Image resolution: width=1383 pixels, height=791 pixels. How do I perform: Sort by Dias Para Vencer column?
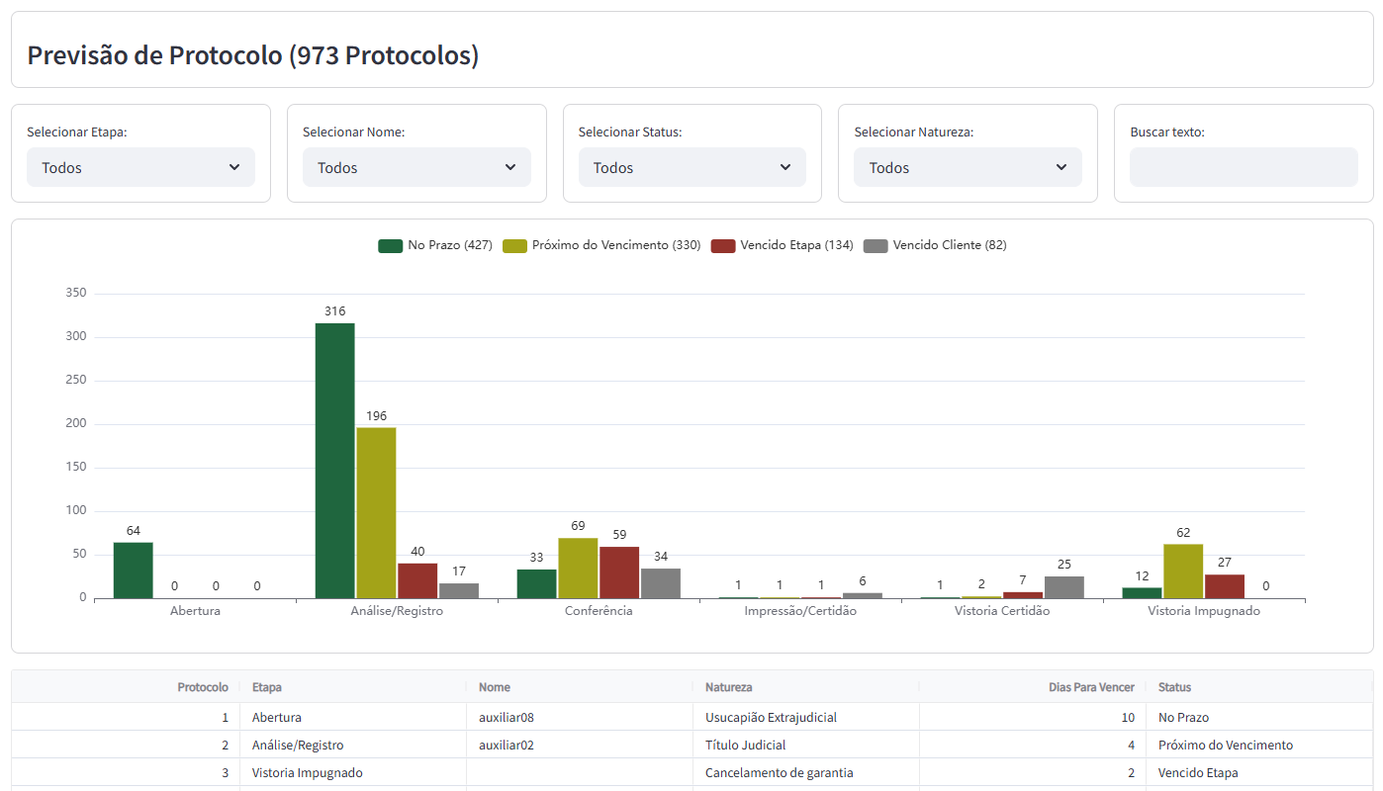pos(1091,687)
